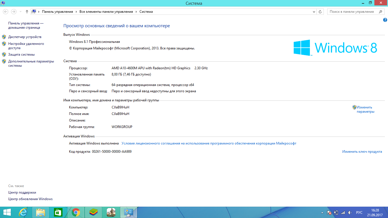Select 'Все элементы панели управления' breadcrumb
This screenshot has height=218, width=388.
click(106, 12)
